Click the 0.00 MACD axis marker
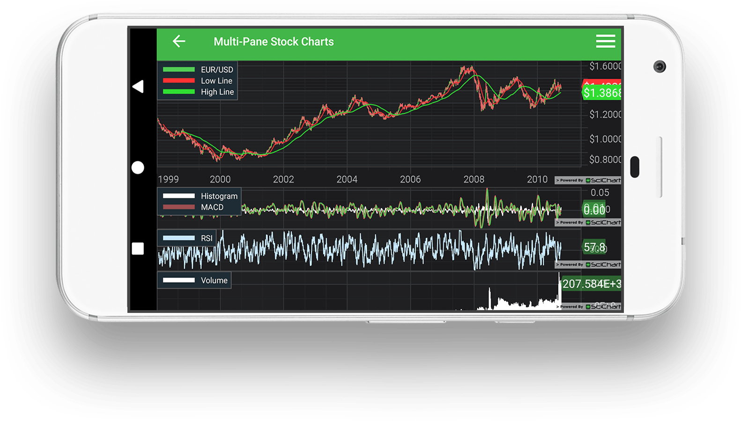Image resolution: width=741 pixels, height=421 pixels. [594, 210]
